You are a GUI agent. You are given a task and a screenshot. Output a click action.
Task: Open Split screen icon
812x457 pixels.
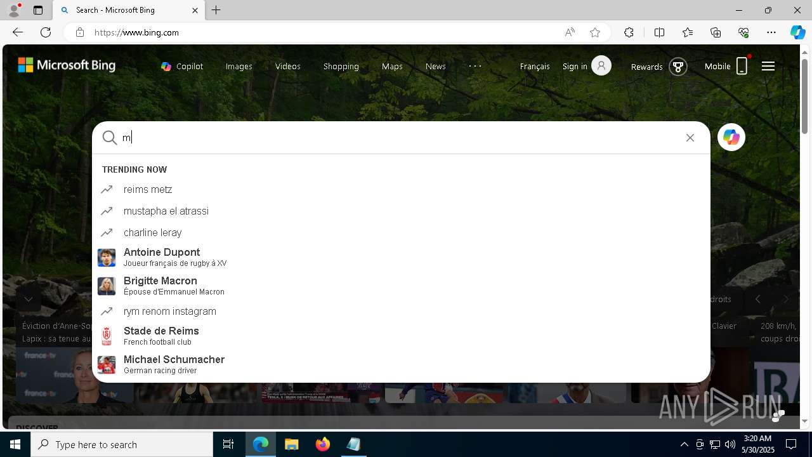click(x=659, y=32)
